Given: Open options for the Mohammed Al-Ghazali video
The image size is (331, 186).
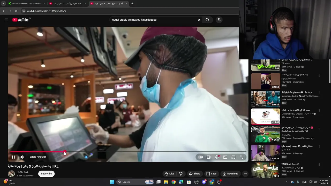Looking at the screenshot, I should pyautogui.click(x=319, y=111).
